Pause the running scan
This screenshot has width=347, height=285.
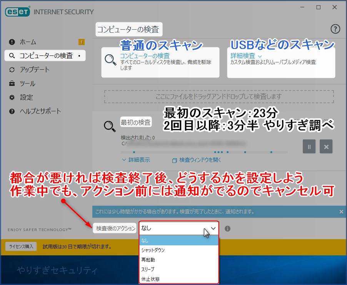pos(309,146)
